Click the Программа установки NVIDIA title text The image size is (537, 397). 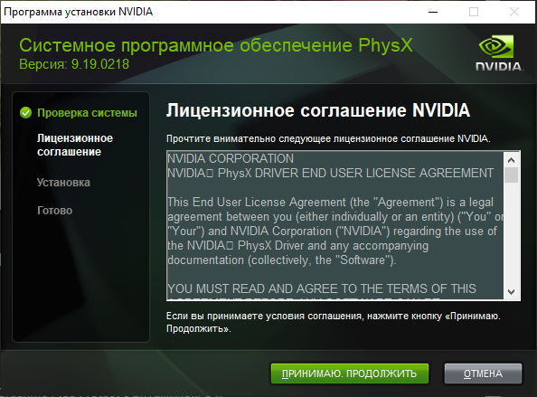click(x=78, y=12)
